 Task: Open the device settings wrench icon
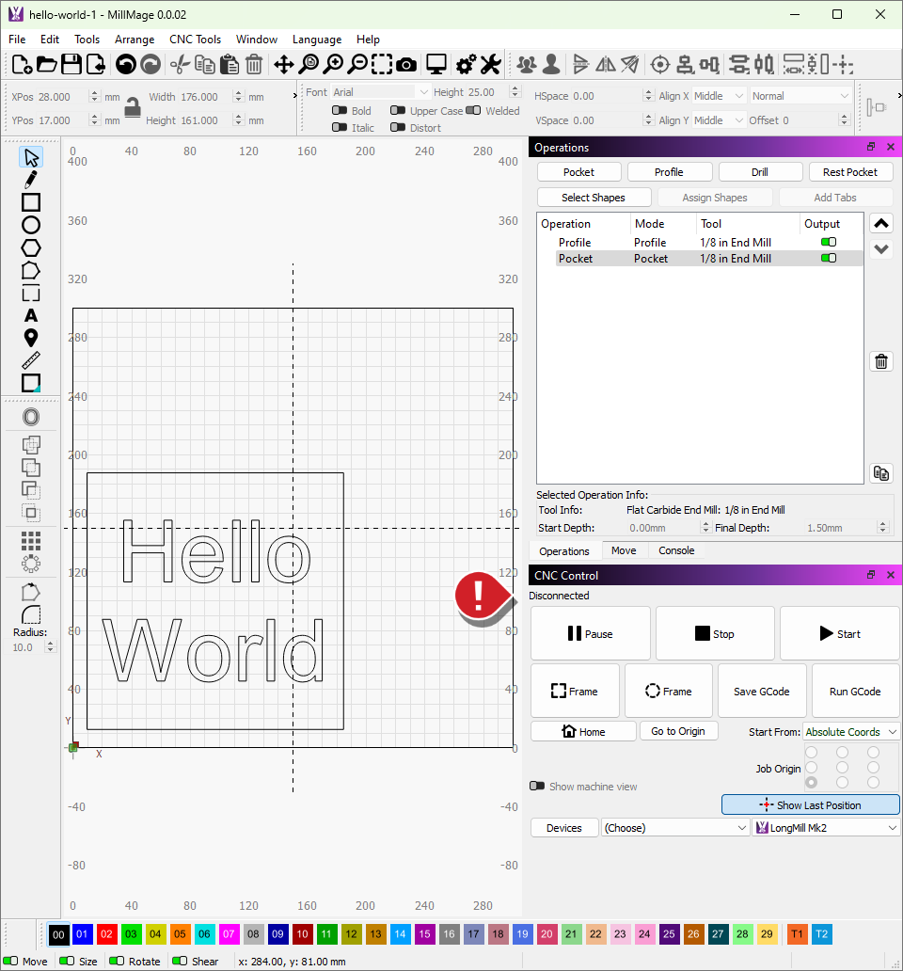(490, 64)
